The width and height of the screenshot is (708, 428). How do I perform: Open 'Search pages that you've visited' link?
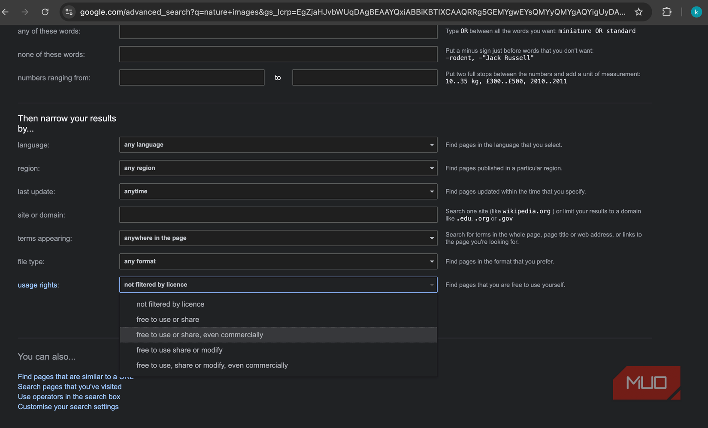(x=70, y=387)
